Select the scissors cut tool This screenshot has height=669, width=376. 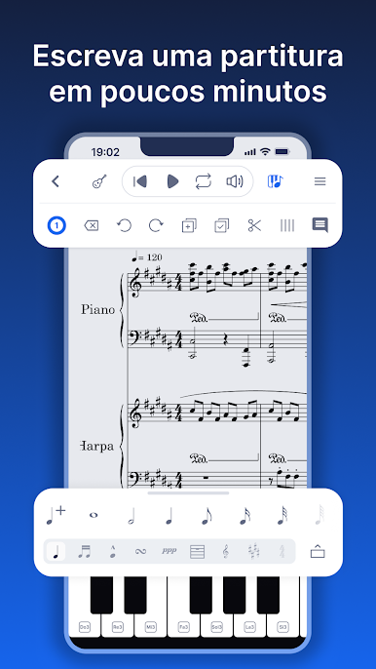pyautogui.click(x=254, y=225)
